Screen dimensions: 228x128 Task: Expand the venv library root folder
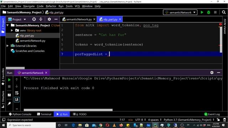(12, 30)
